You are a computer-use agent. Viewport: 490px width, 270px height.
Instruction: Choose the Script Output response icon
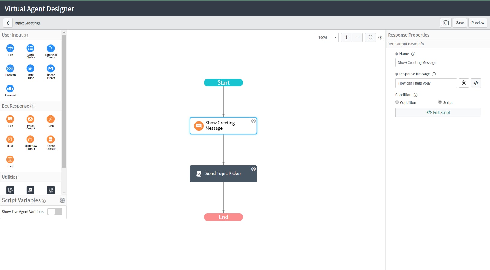(x=51, y=139)
